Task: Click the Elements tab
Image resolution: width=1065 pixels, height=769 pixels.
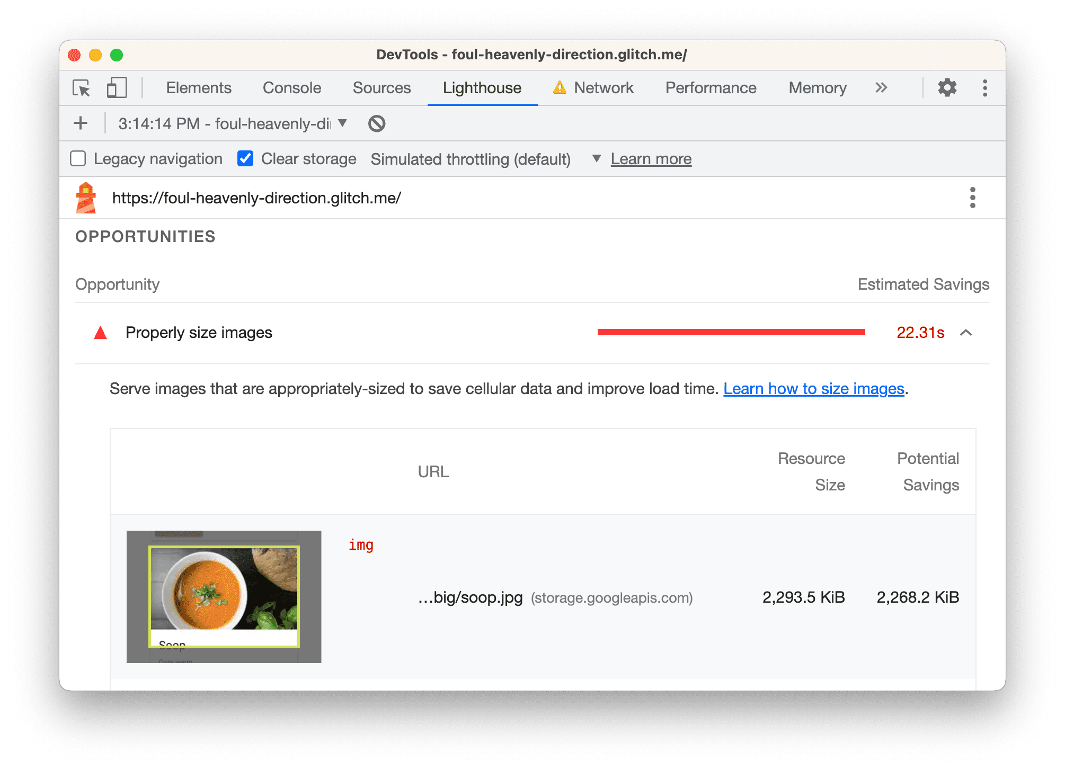Action: click(x=197, y=87)
